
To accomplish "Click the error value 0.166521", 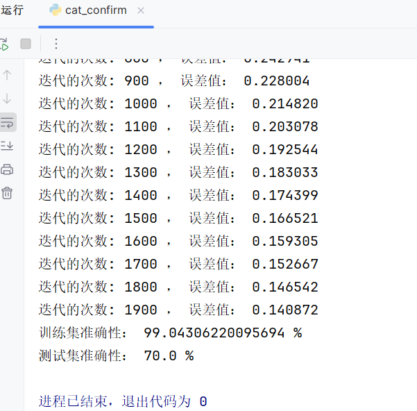I will pyautogui.click(x=285, y=218).
